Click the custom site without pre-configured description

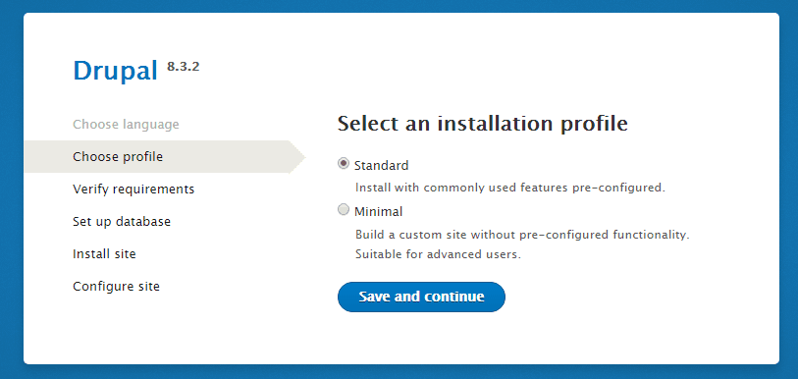(x=522, y=235)
